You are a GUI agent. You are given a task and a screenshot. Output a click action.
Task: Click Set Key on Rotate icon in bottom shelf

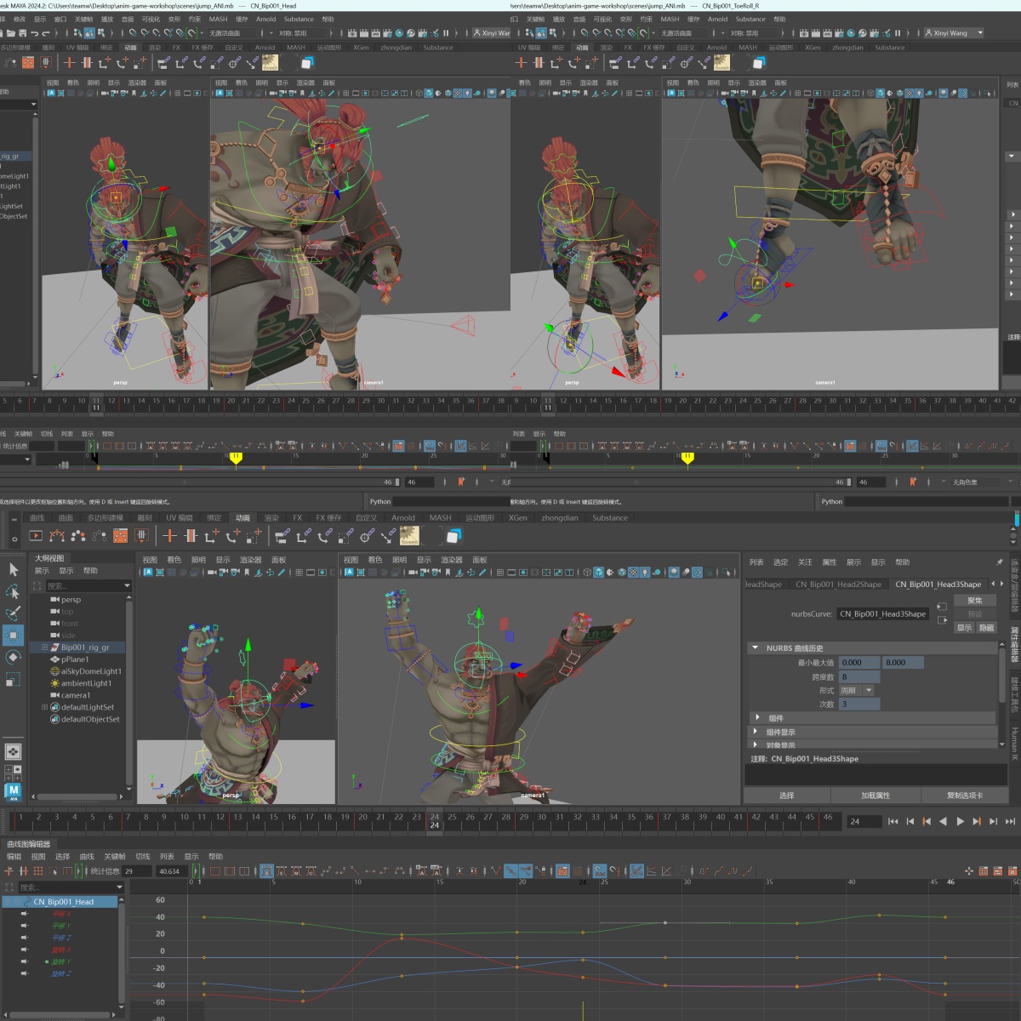(x=233, y=535)
